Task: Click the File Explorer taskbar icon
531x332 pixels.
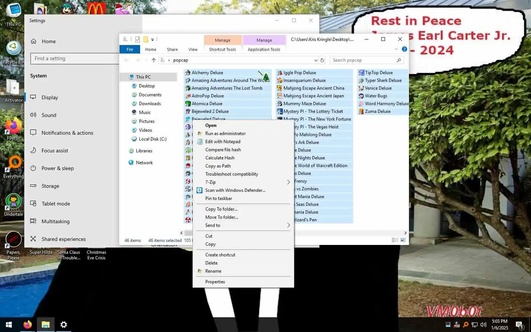Action: [x=45, y=325]
